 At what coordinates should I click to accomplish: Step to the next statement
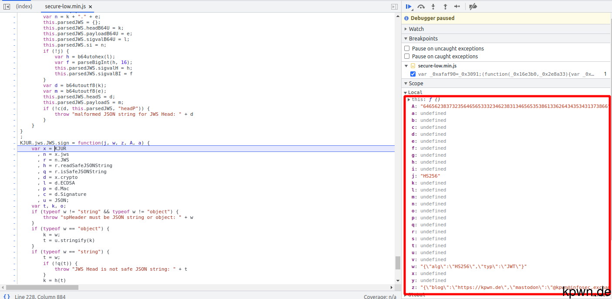[458, 6]
